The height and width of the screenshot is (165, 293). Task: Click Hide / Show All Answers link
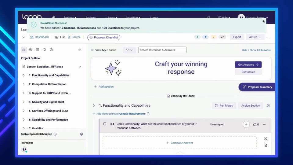click(x=256, y=50)
